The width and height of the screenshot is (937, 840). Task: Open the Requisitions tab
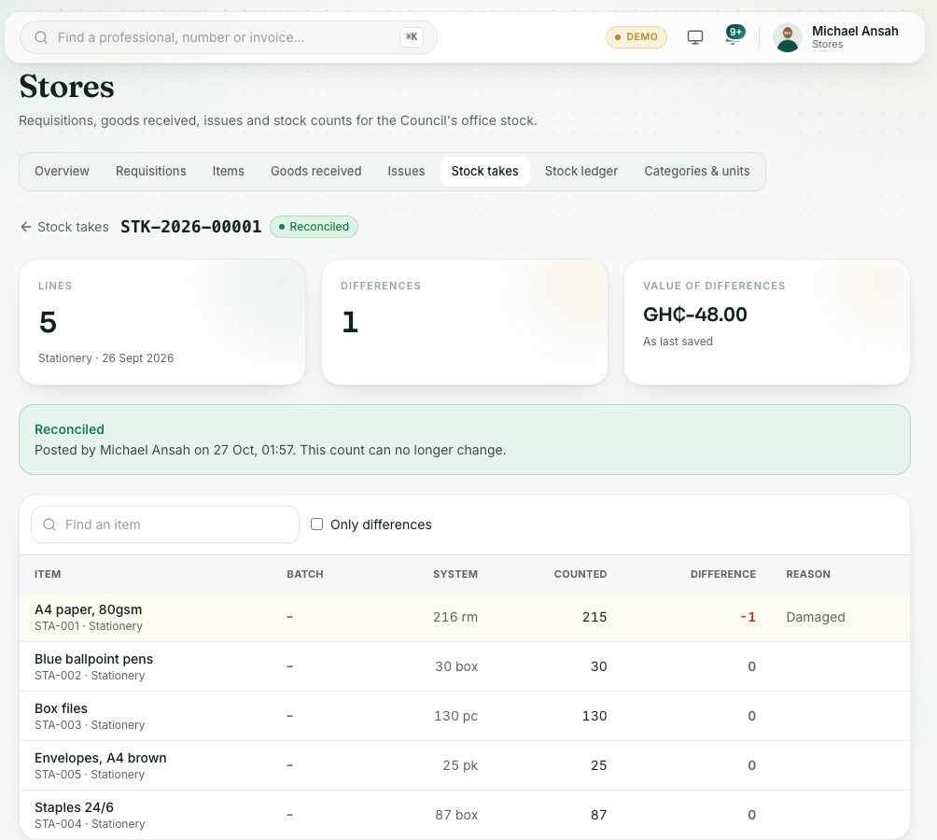tap(150, 171)
